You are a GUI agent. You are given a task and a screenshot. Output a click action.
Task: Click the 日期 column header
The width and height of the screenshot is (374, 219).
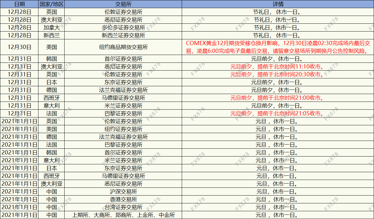20,4
